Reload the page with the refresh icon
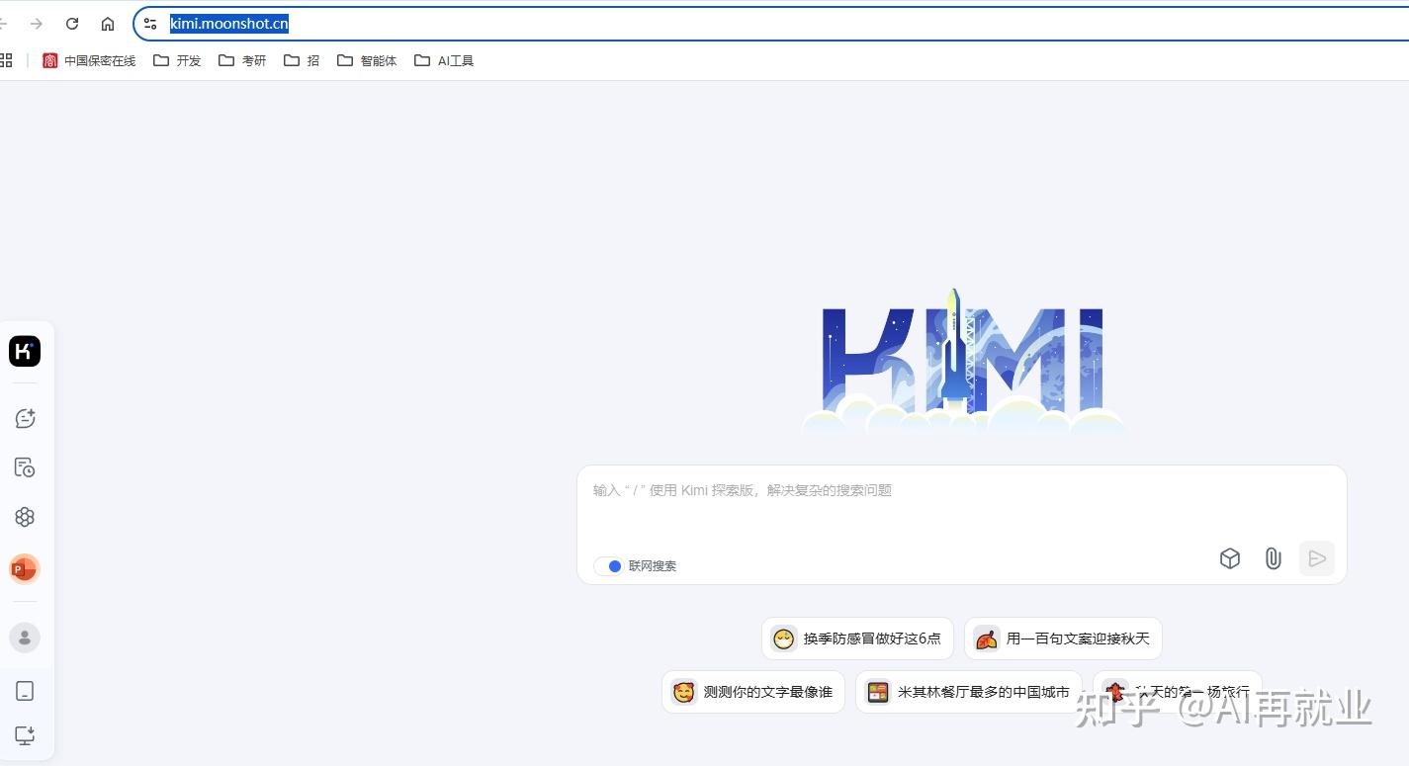Viewport: 1409px width, 766px height. tap(71, 23)
